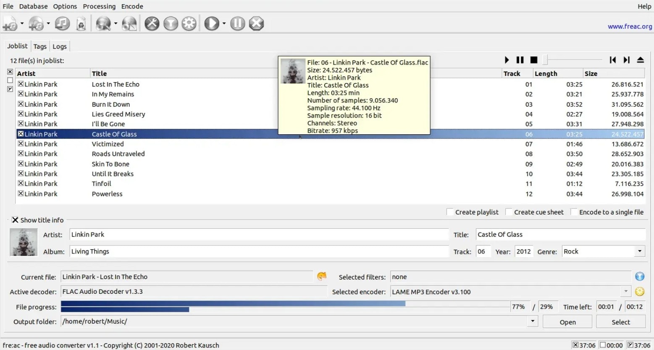Open the Selected encoder dropdown arrow

626,291
